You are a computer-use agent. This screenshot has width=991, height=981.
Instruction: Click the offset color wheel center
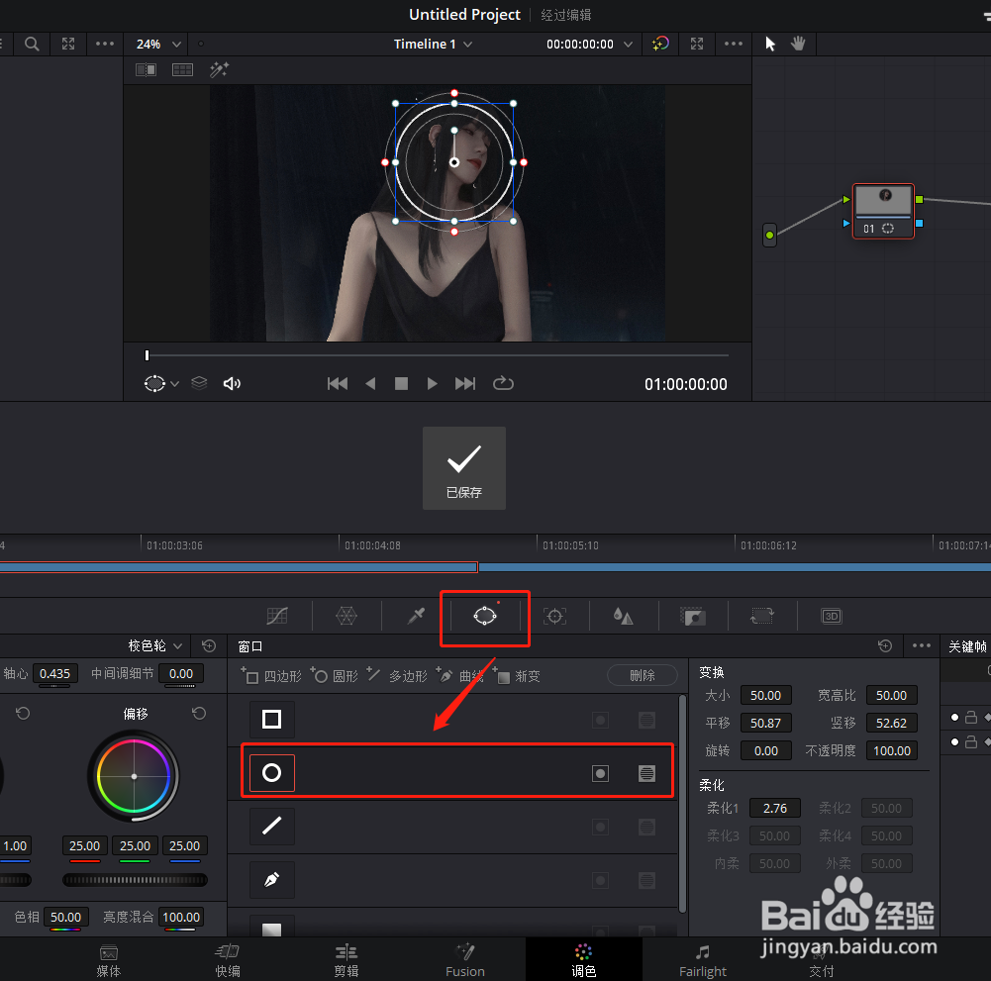[x=134, y=776]
